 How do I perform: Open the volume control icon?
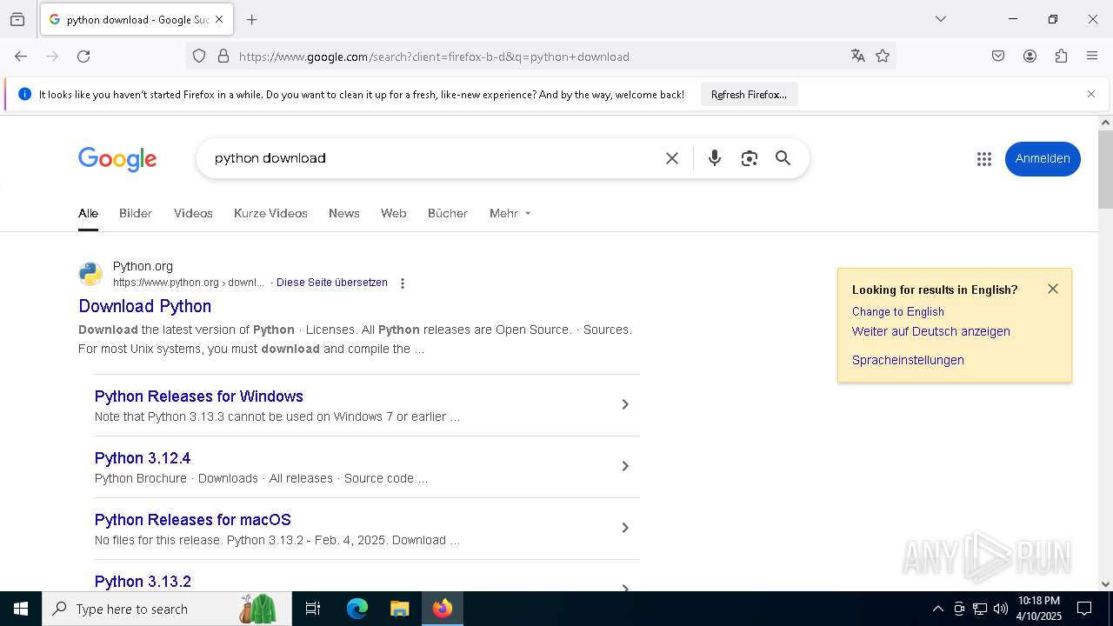pos(1001,609)
